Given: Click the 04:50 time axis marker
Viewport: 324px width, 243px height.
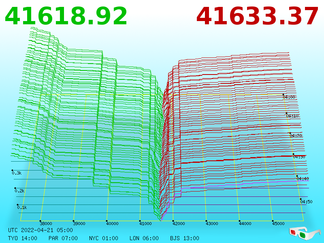Looking at the screenshot, I should click(x=306, y=202).
